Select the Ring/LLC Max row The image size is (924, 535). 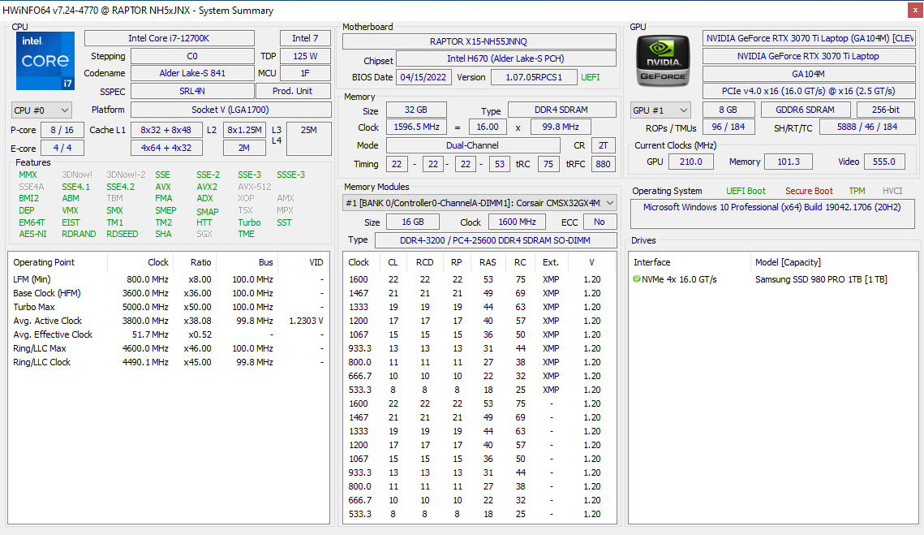click(x=169, y=348)
